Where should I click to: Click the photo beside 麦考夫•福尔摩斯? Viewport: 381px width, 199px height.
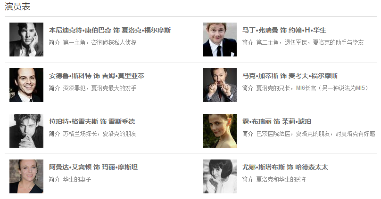click(x=220, y=85)
